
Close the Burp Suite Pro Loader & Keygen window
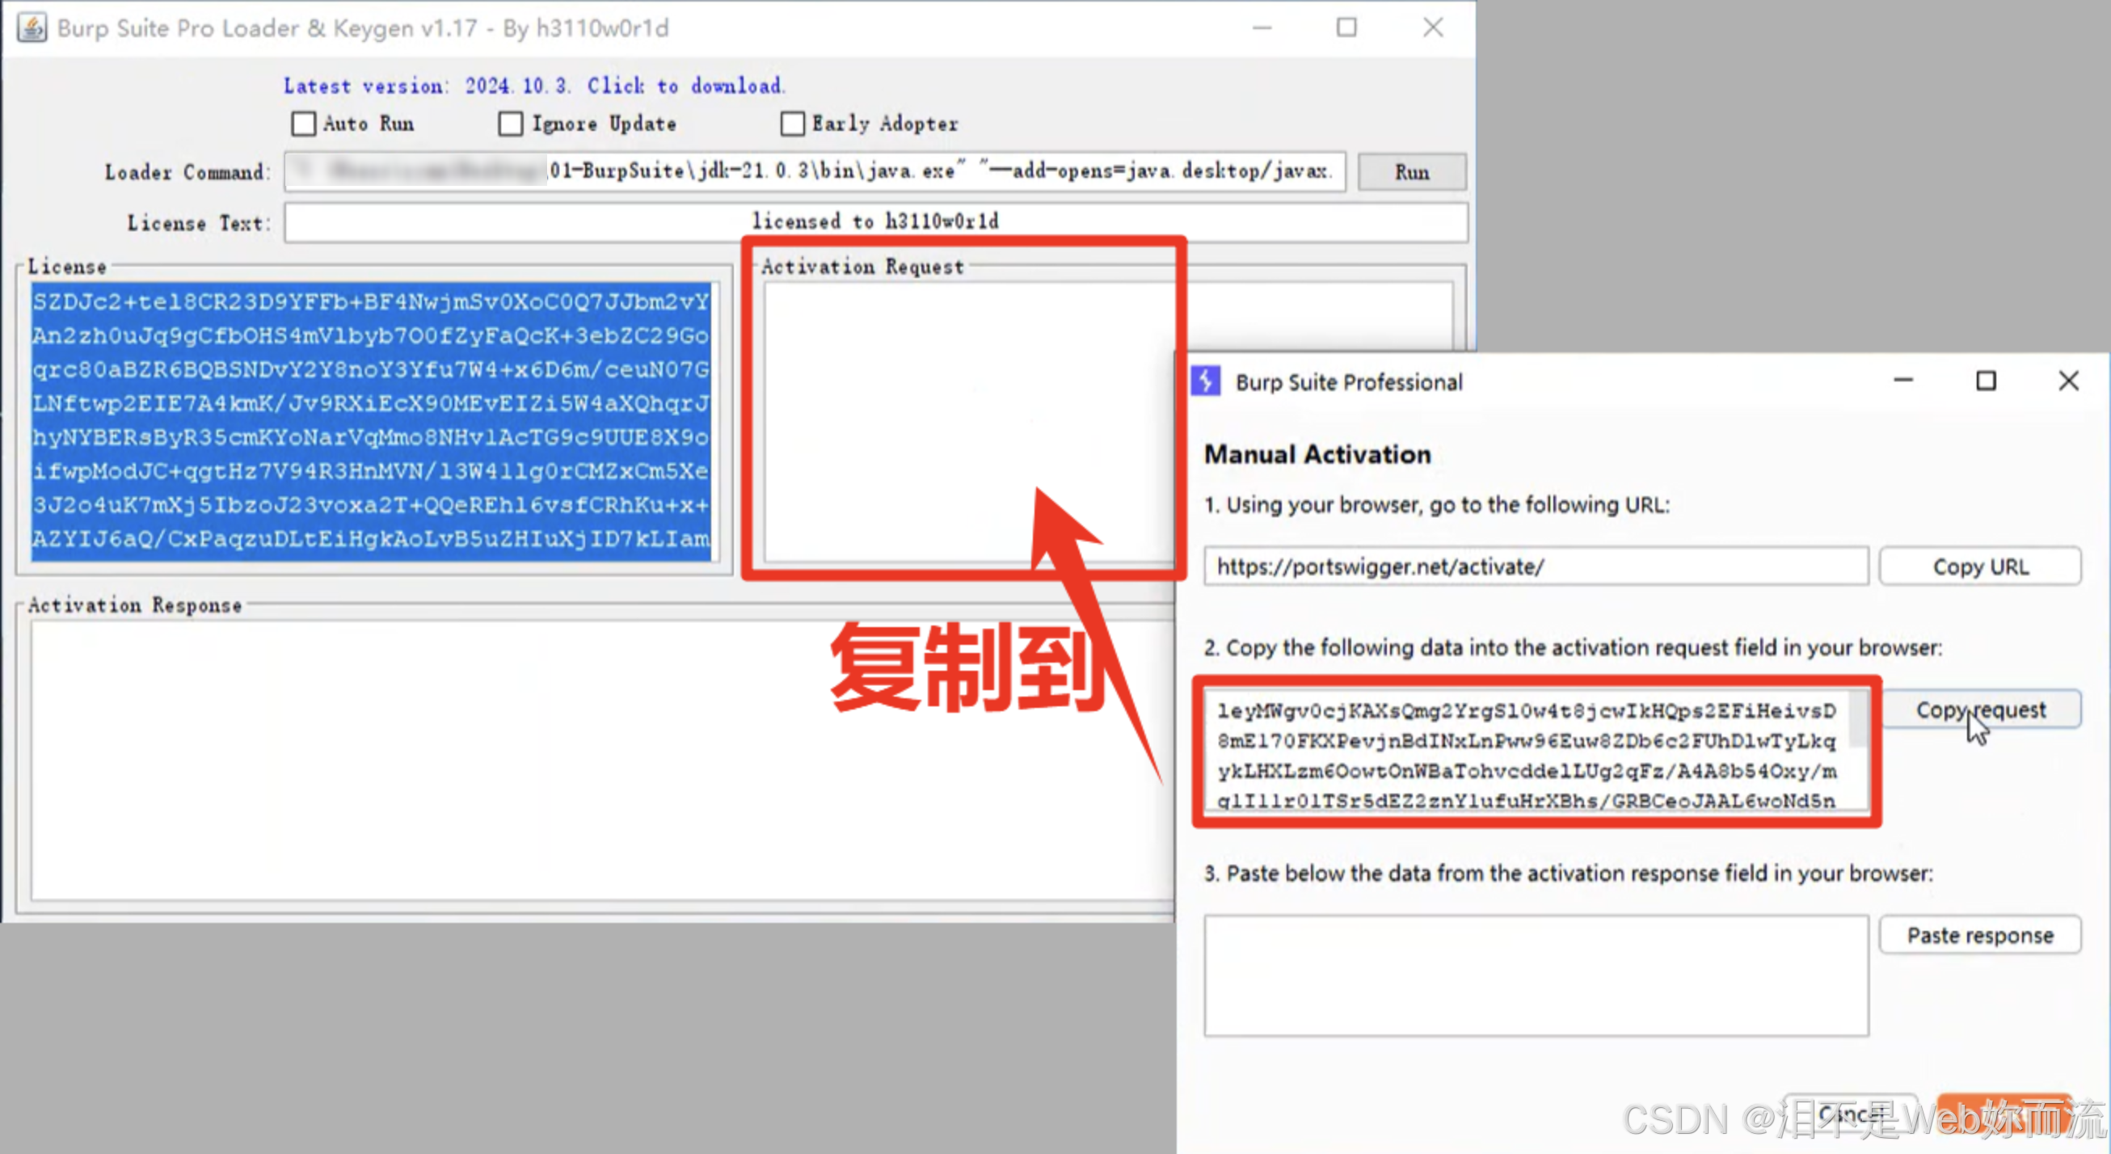(x=1432, y=27)
